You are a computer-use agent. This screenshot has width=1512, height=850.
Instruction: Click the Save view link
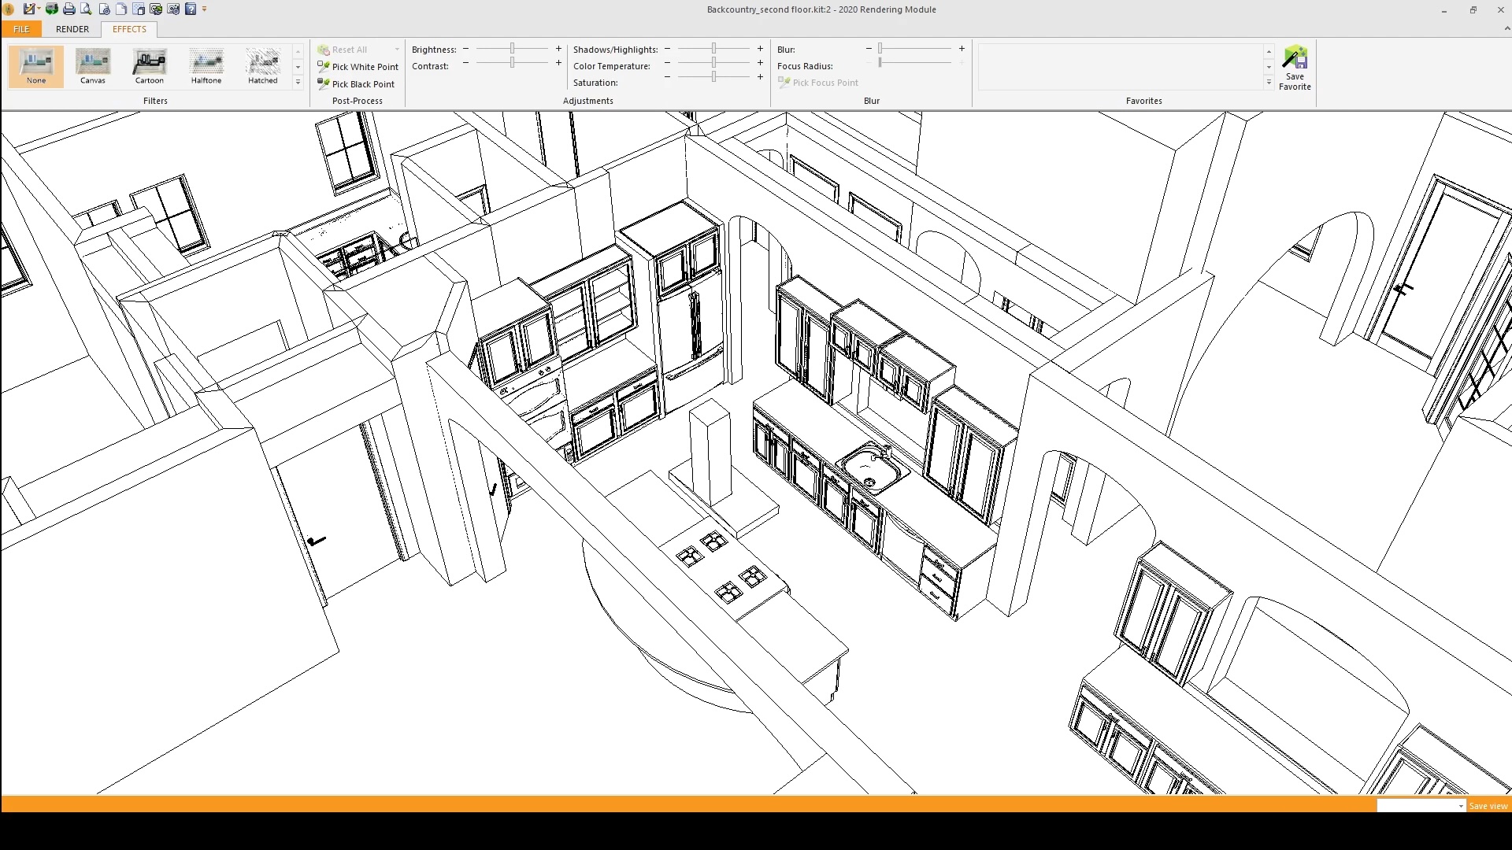pyautogui.click(x=1488, y=806)
